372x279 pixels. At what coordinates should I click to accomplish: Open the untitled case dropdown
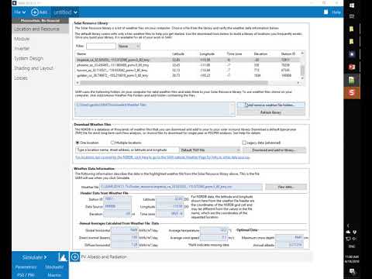coord(65,12)
